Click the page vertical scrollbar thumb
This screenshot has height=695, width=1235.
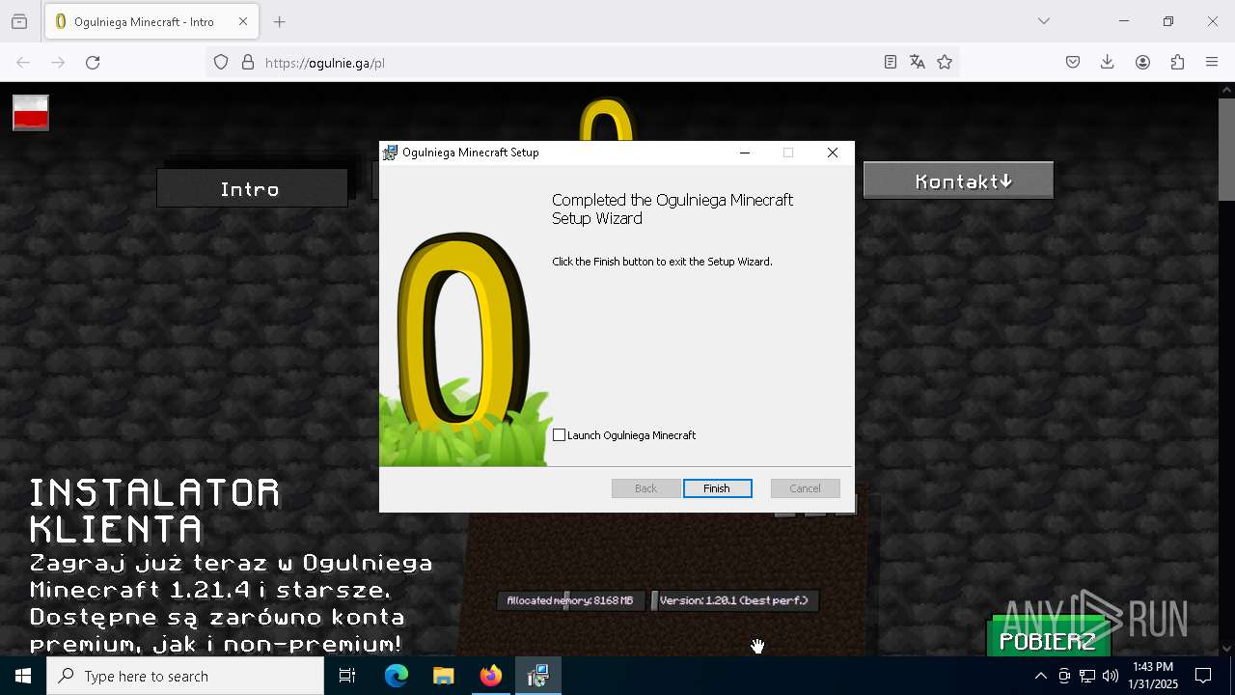point(1226,149)
